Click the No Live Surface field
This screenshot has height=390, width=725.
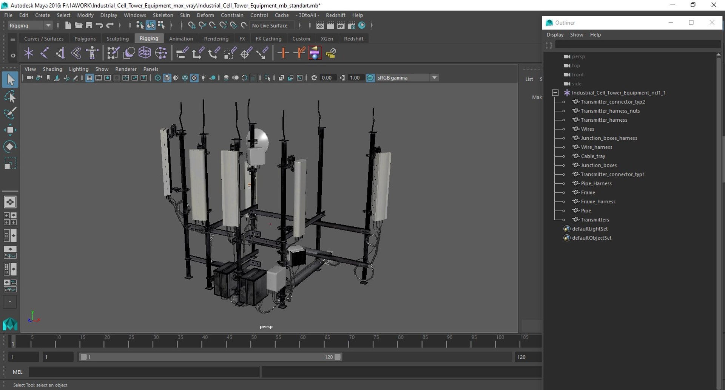tap(273, 25)
